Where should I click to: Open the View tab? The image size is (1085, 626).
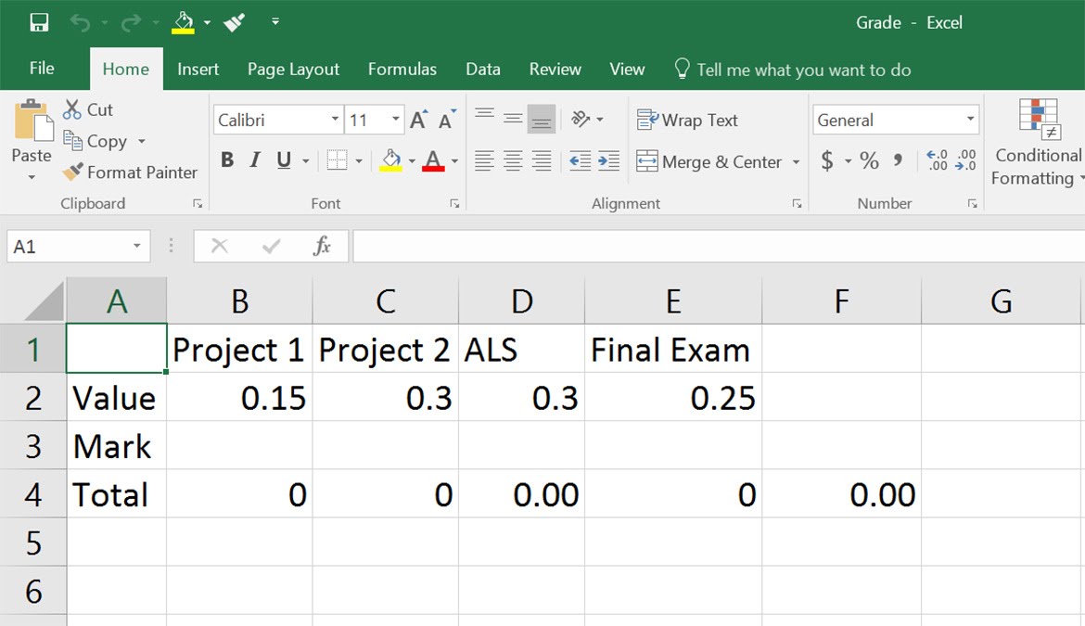coord(627,70)
